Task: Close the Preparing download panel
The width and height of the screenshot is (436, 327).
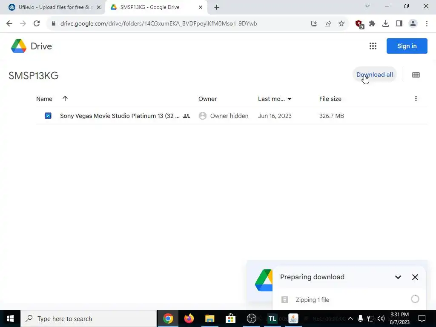Action: [x=415, y=277]
